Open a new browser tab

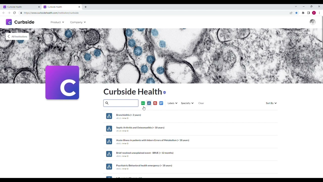(x=86, y=7)
